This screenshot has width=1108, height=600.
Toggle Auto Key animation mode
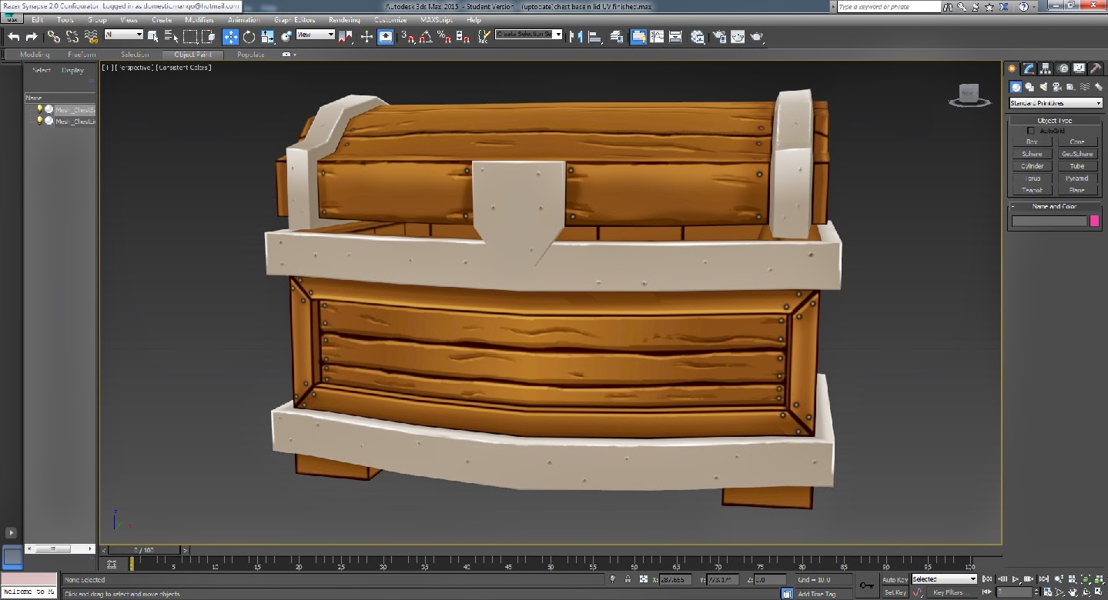pos(897,578)
